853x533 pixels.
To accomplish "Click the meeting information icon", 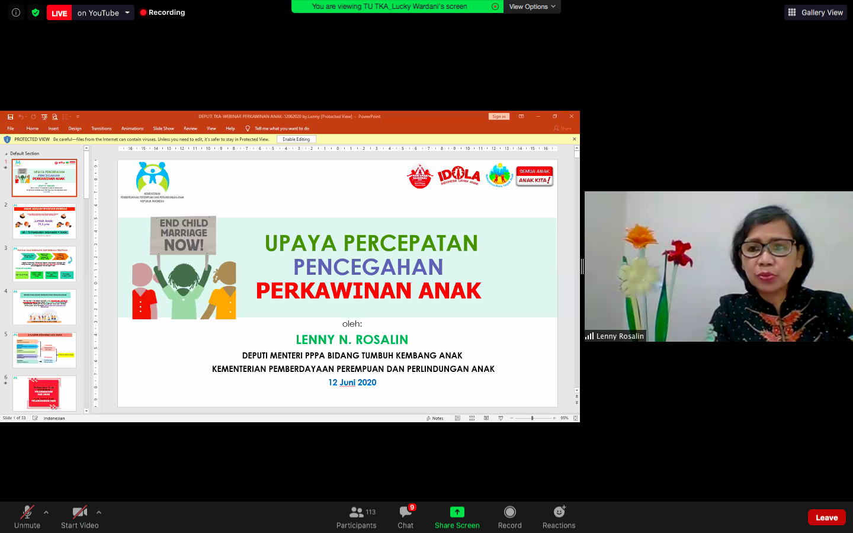I will click(x=16, y=12).
